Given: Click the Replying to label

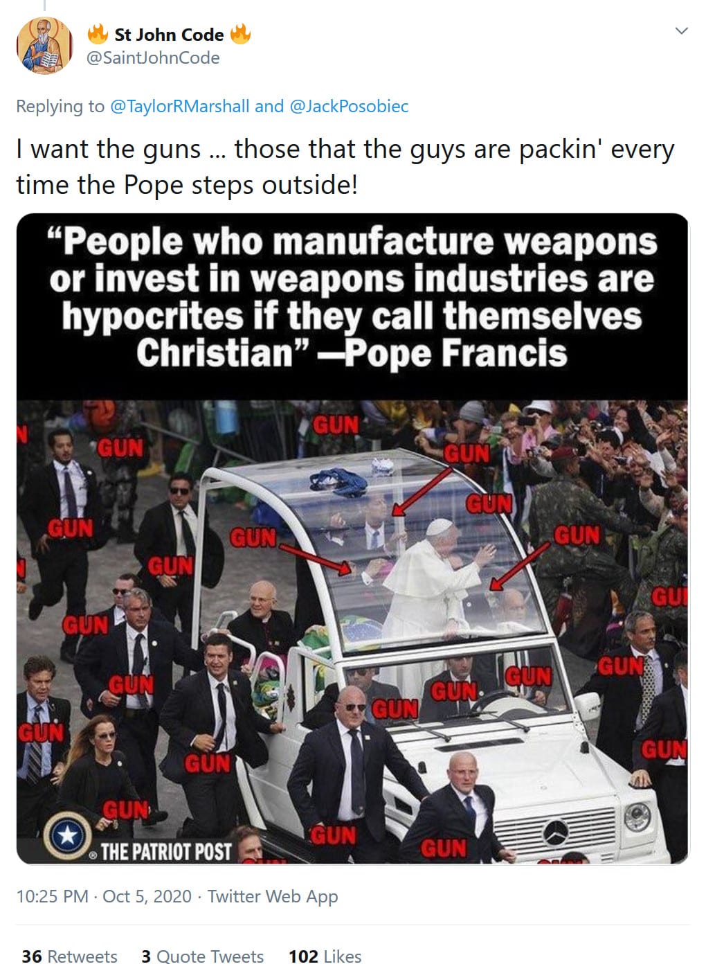Looking at the screenshot, I should click(60, 106).
